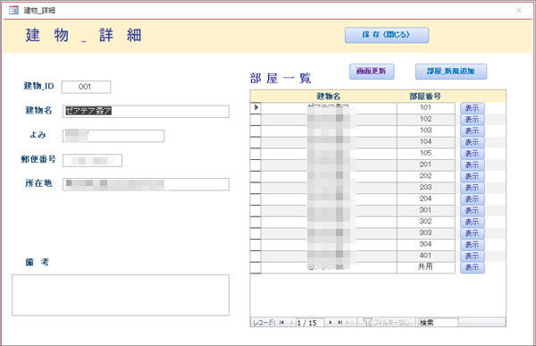Click 表示 button for room 301

click(x=472, y=210)
